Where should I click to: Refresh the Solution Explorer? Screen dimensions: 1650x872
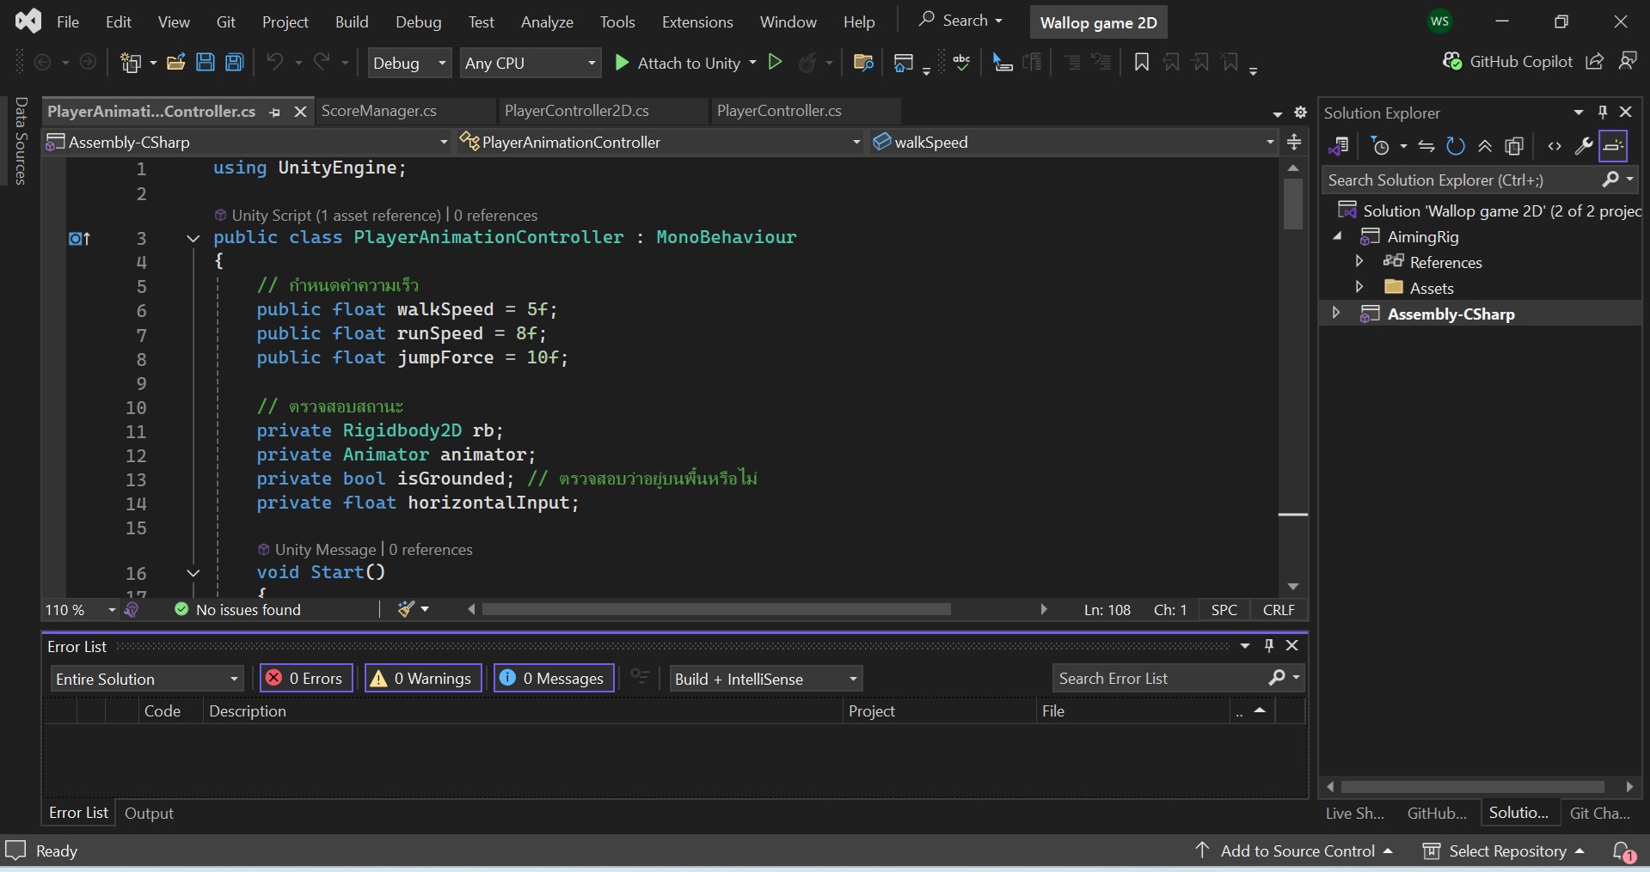click(1455, 146)
